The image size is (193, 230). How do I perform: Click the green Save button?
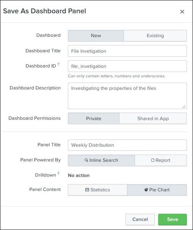[173, 219]
